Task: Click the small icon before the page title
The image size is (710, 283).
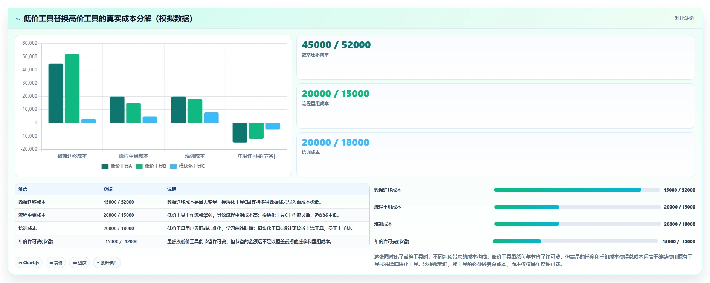Action: 18,19
